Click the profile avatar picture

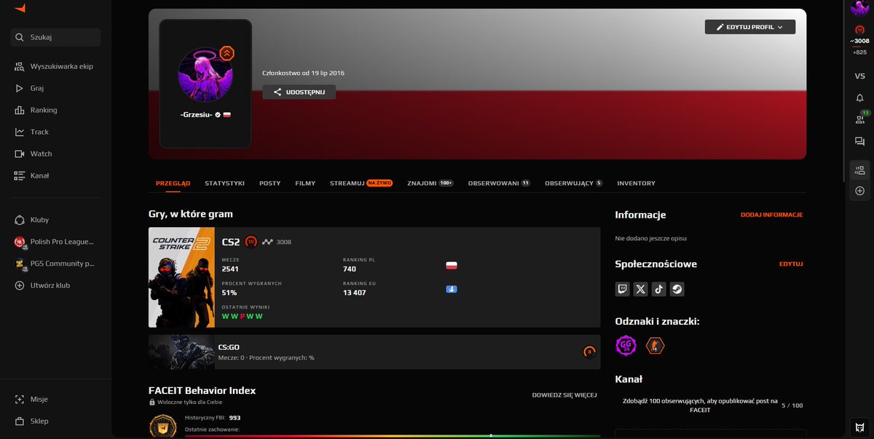pos(205,76)
